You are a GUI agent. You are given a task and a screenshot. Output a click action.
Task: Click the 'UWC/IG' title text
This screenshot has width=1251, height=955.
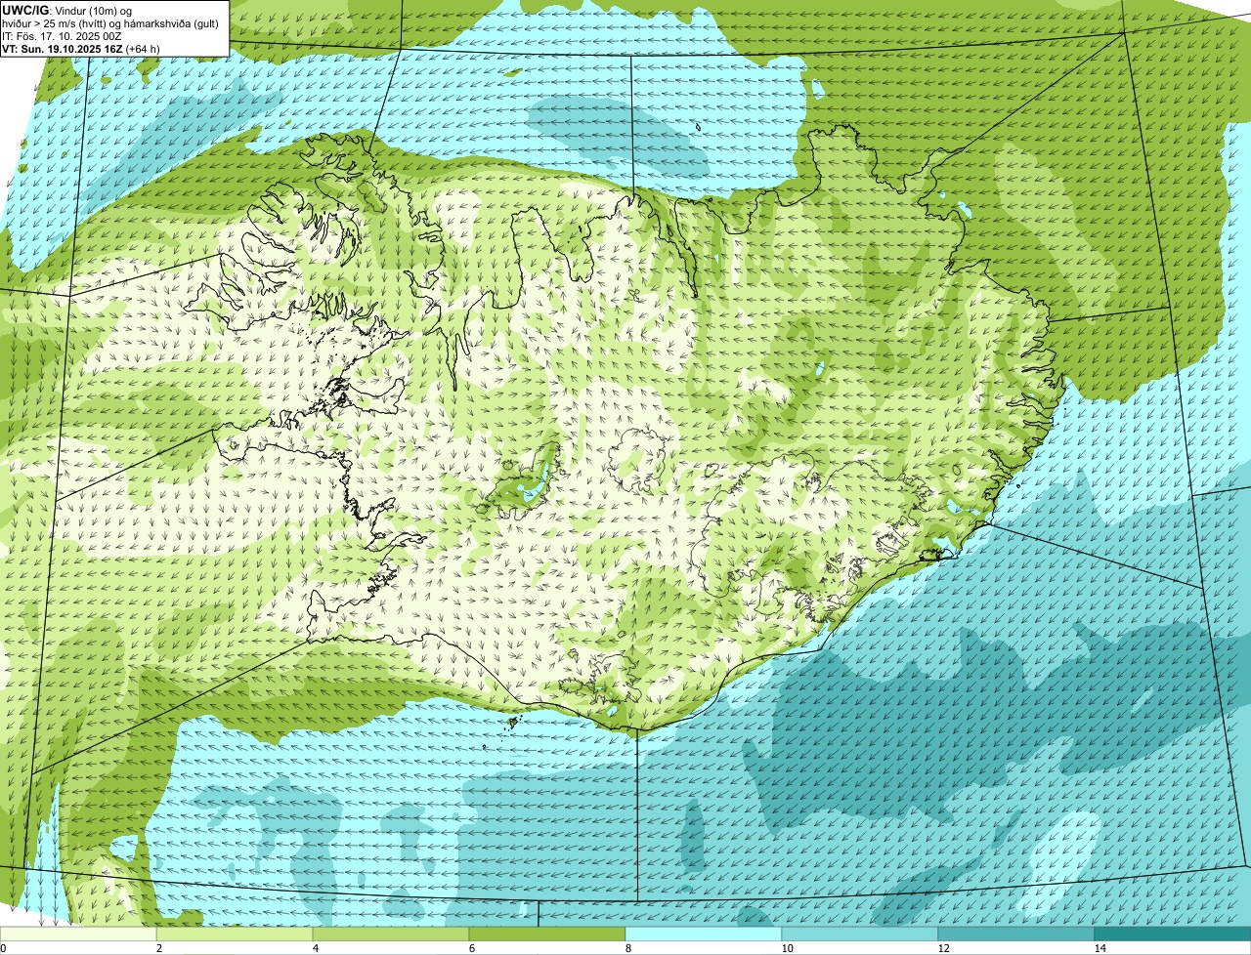pos(25,10)
